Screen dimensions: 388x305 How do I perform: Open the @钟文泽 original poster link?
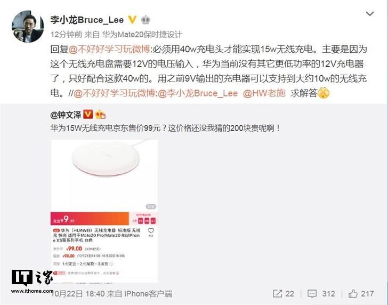tap(66, 115)
